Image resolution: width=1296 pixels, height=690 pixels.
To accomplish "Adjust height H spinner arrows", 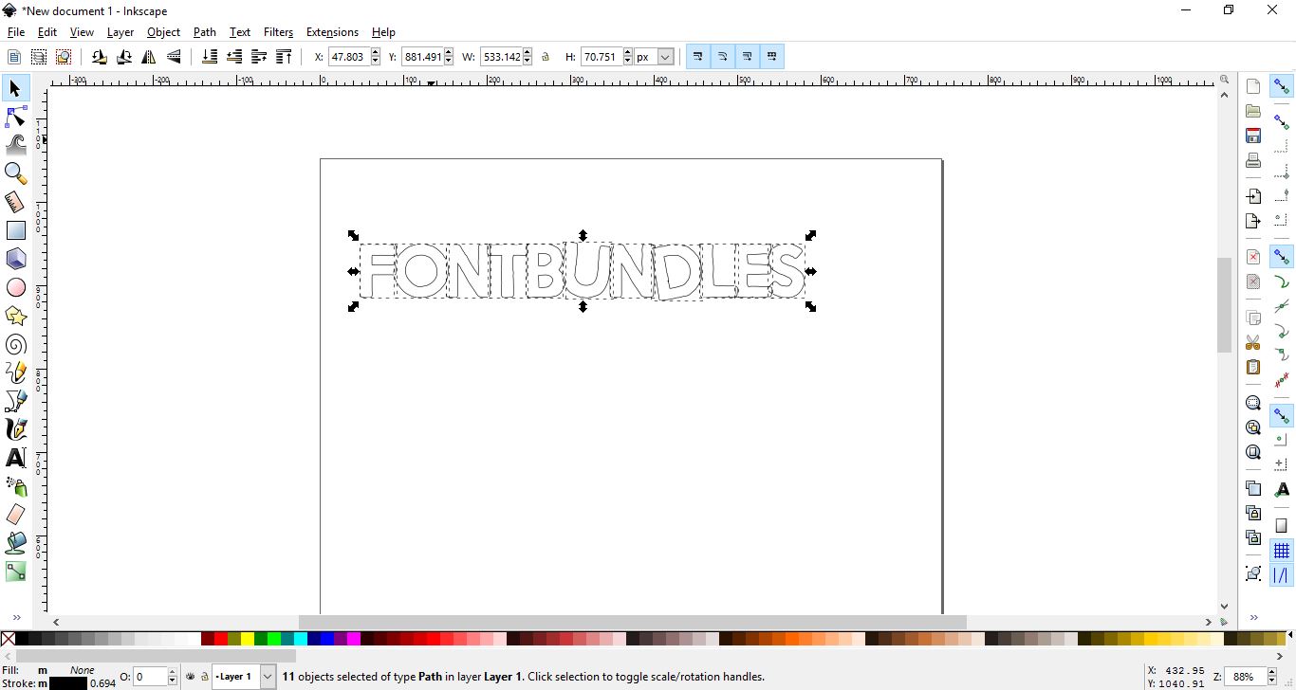I will (x=627, y=57).
